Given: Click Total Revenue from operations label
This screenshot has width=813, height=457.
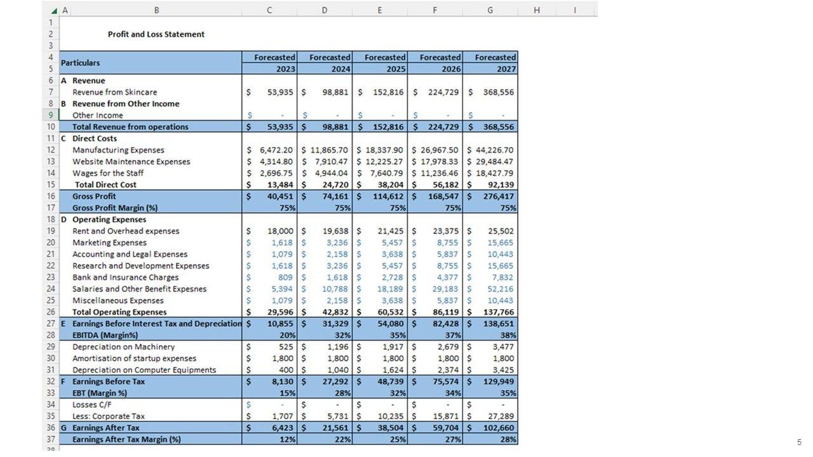Looking at the screenshot, I should coord(130,127).
